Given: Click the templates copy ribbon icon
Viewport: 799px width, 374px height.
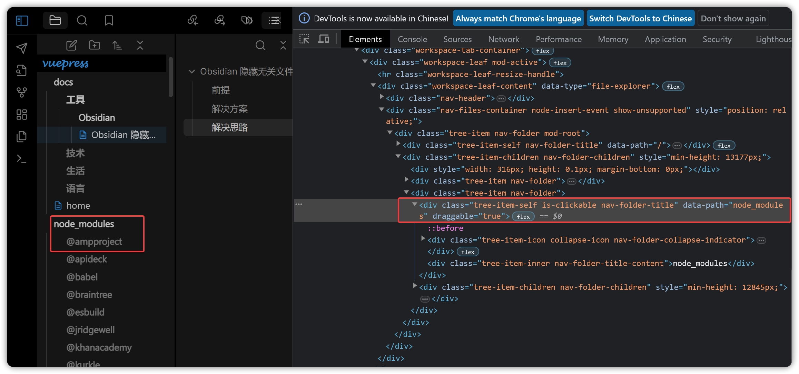Looking at the screenshot, I should coord(22,137).
